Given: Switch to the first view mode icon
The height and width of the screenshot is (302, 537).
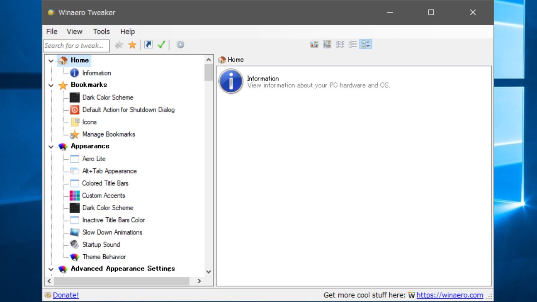Looking at the screenshot, I should (314, 44).
